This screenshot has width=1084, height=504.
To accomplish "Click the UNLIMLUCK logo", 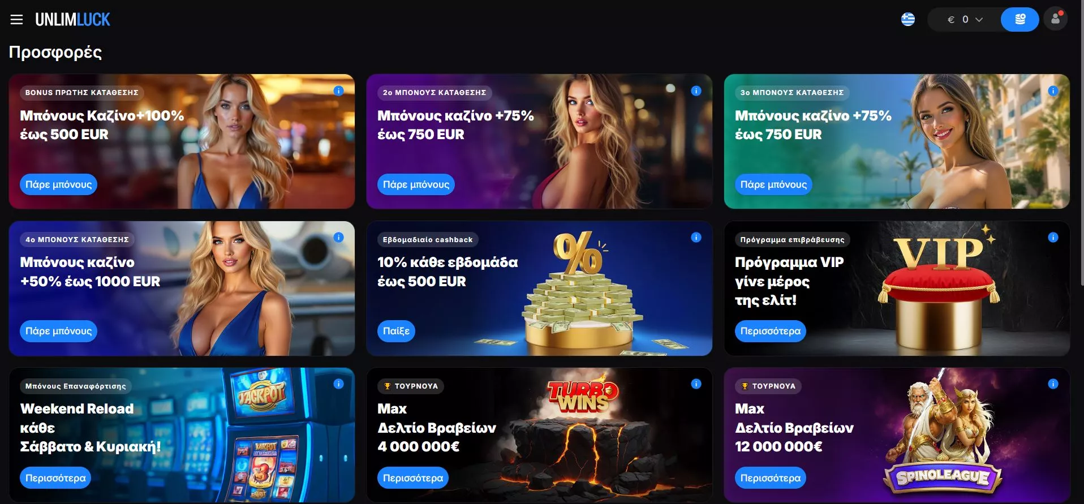I will [72, 20].
